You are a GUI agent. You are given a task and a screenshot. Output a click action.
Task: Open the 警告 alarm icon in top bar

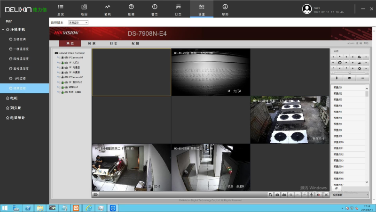tap(155, 7)
